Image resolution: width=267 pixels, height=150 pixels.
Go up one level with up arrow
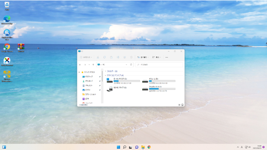click(93, 65)
